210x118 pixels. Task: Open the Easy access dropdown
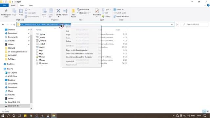[x=84, y=13]
